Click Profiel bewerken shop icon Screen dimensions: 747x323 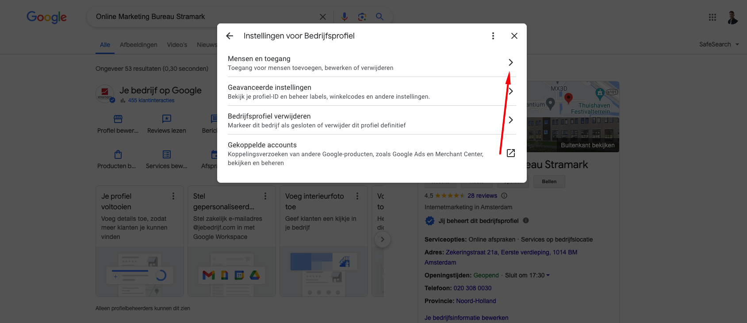click(x=118, y=119)
